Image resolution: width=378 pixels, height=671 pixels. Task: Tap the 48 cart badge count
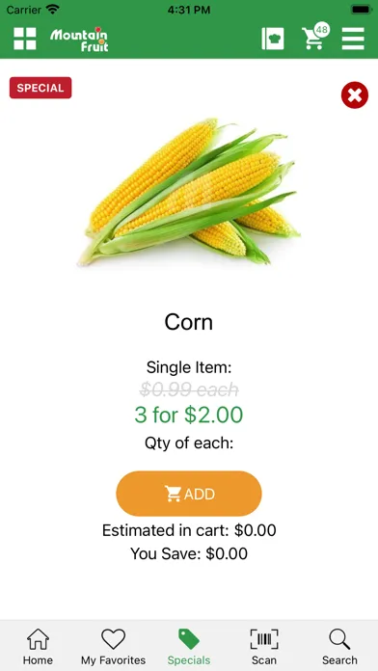click(x=322, y=30)
